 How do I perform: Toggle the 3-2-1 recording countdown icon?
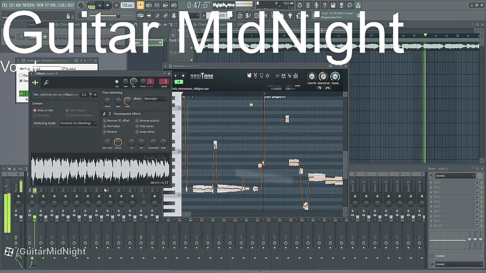pos(157,5)
